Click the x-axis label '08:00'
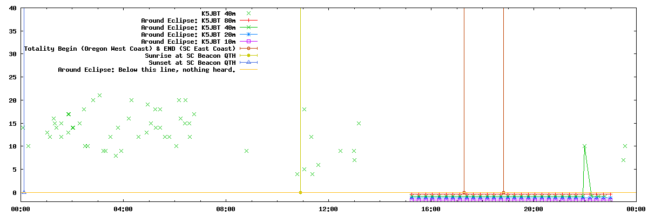This screenshot has width=648, height=216. point(226,208)
